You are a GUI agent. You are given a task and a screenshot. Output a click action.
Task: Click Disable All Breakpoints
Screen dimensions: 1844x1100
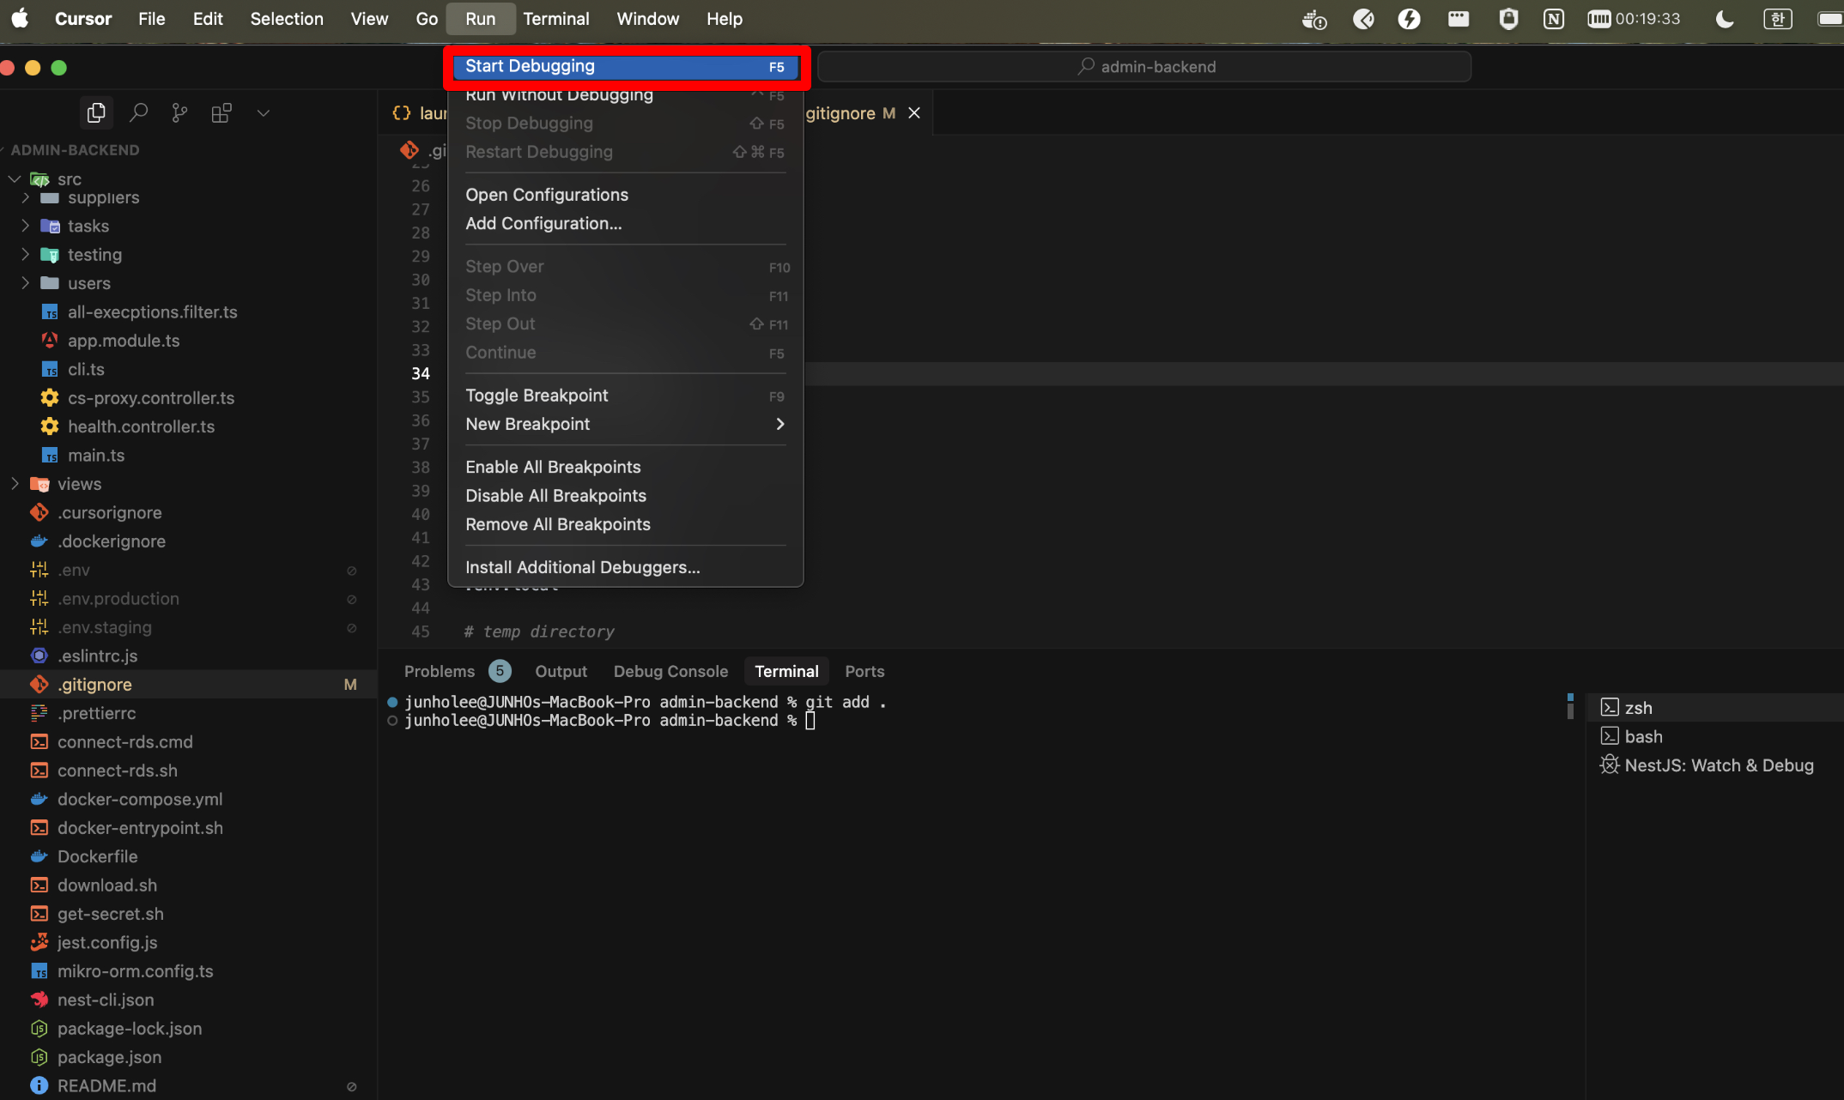coord(555,496)
